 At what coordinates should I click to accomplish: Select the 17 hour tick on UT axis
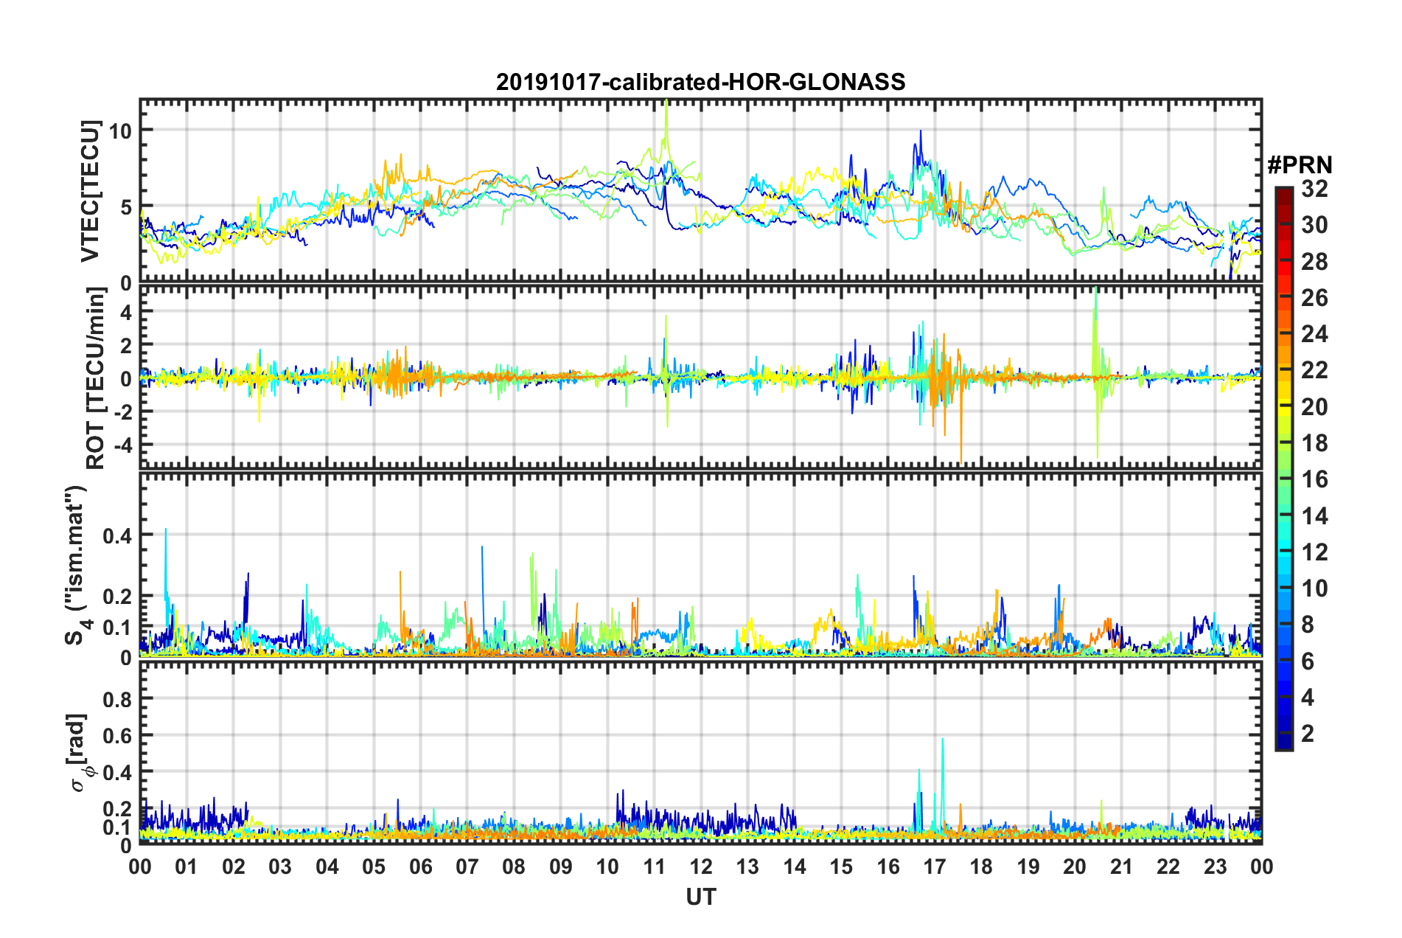[x=935, y=866]
